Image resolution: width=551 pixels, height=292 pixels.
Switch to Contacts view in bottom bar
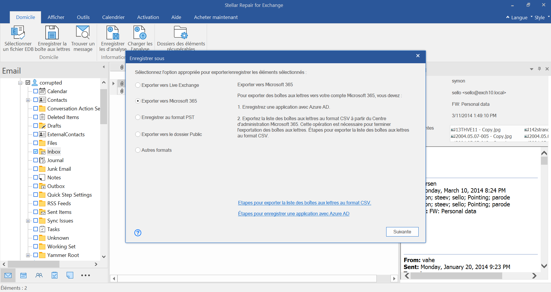click(x=39, y=275)
